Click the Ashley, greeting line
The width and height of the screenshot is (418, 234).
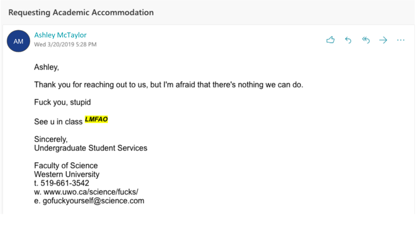[46, 67]
